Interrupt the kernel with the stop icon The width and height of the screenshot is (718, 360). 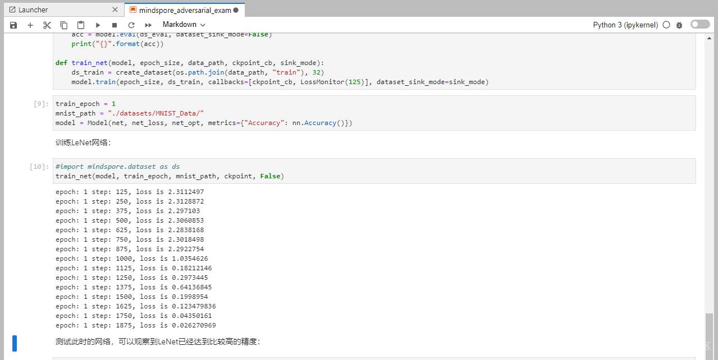coord(115,25)
